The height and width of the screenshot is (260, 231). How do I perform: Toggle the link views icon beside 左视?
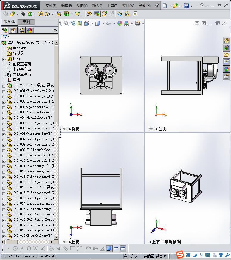(152, 129)
